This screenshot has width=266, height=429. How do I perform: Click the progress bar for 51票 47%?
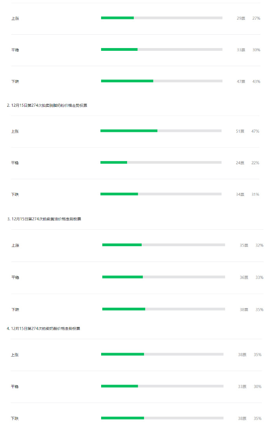point(161,131)
